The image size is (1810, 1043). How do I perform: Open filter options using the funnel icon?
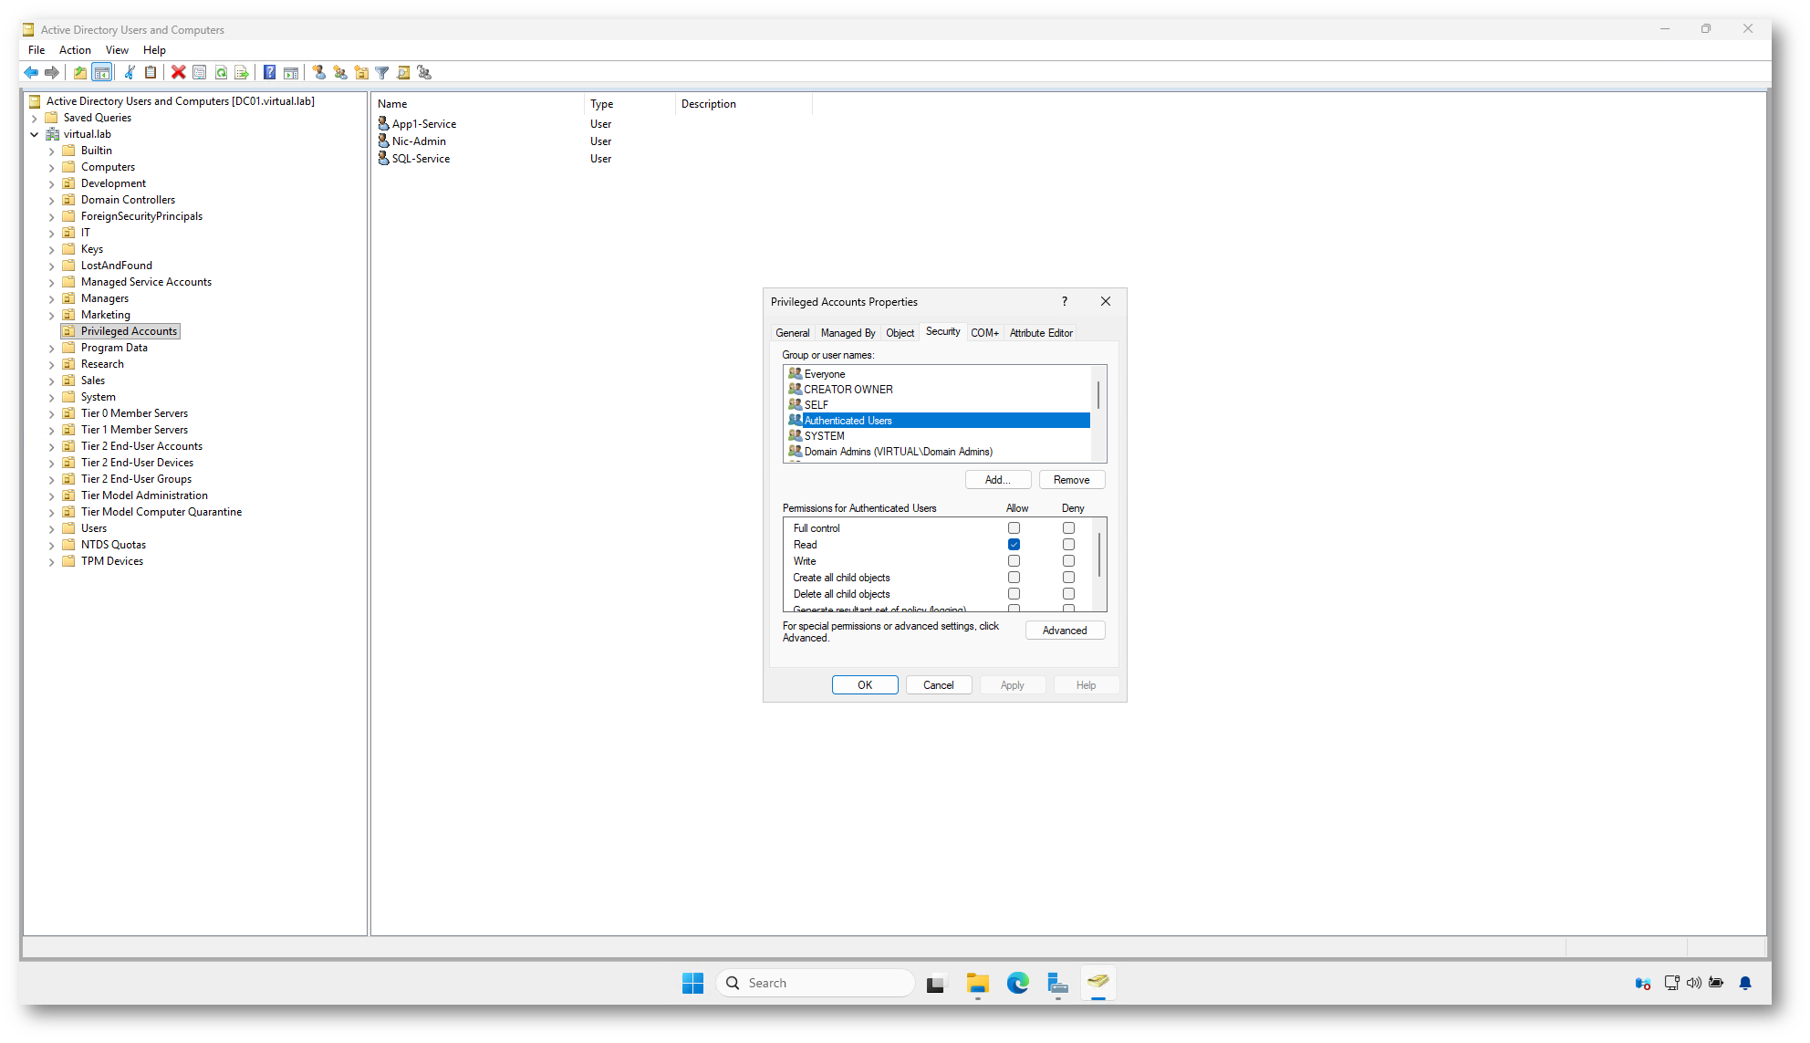382,73
